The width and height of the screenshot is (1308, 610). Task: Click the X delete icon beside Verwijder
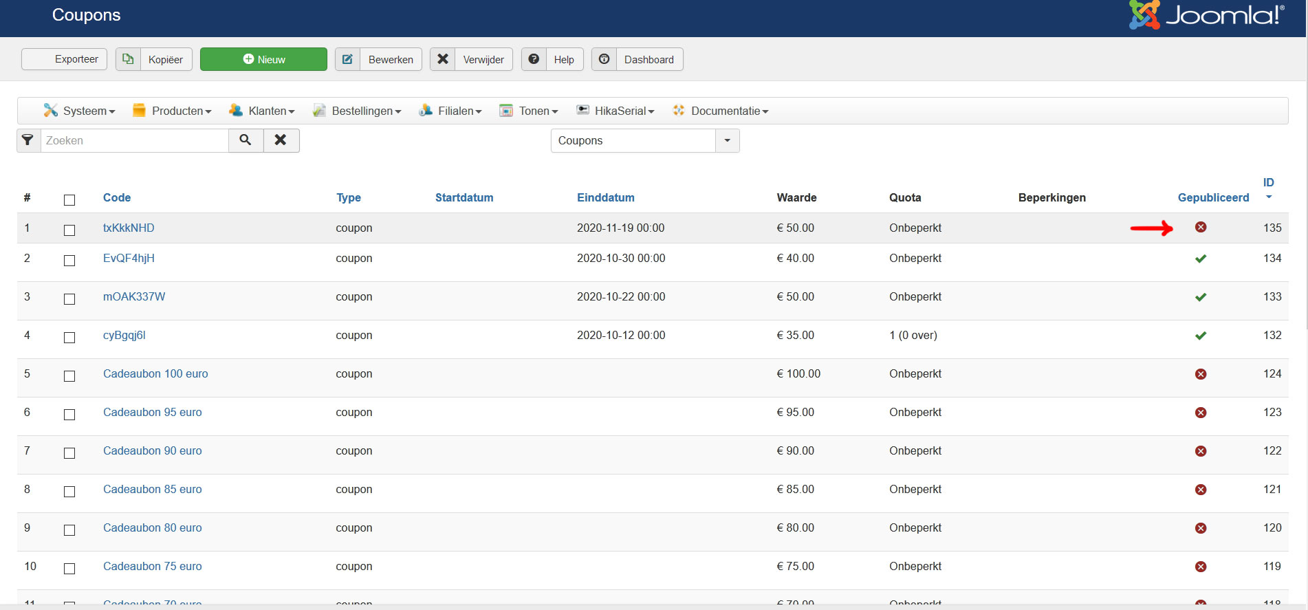click(443, 59)
